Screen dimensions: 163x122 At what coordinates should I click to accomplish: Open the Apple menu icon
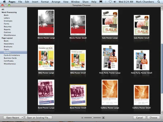pos(4,2)
